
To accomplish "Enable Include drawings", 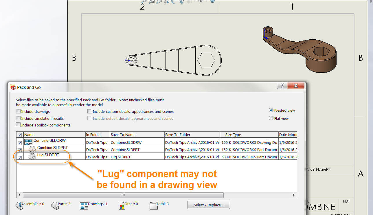I will point(18,111).
